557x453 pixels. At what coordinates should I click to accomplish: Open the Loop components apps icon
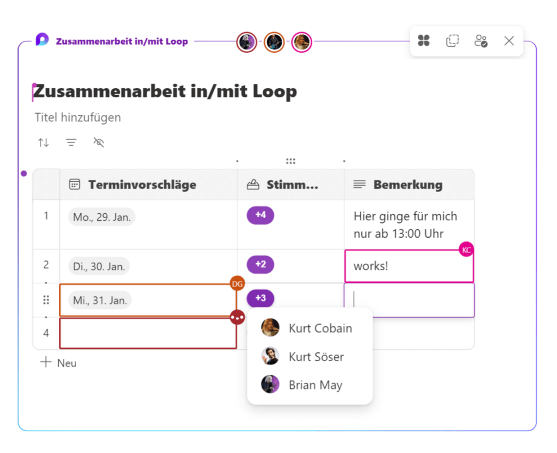click(x=423, y=40)
